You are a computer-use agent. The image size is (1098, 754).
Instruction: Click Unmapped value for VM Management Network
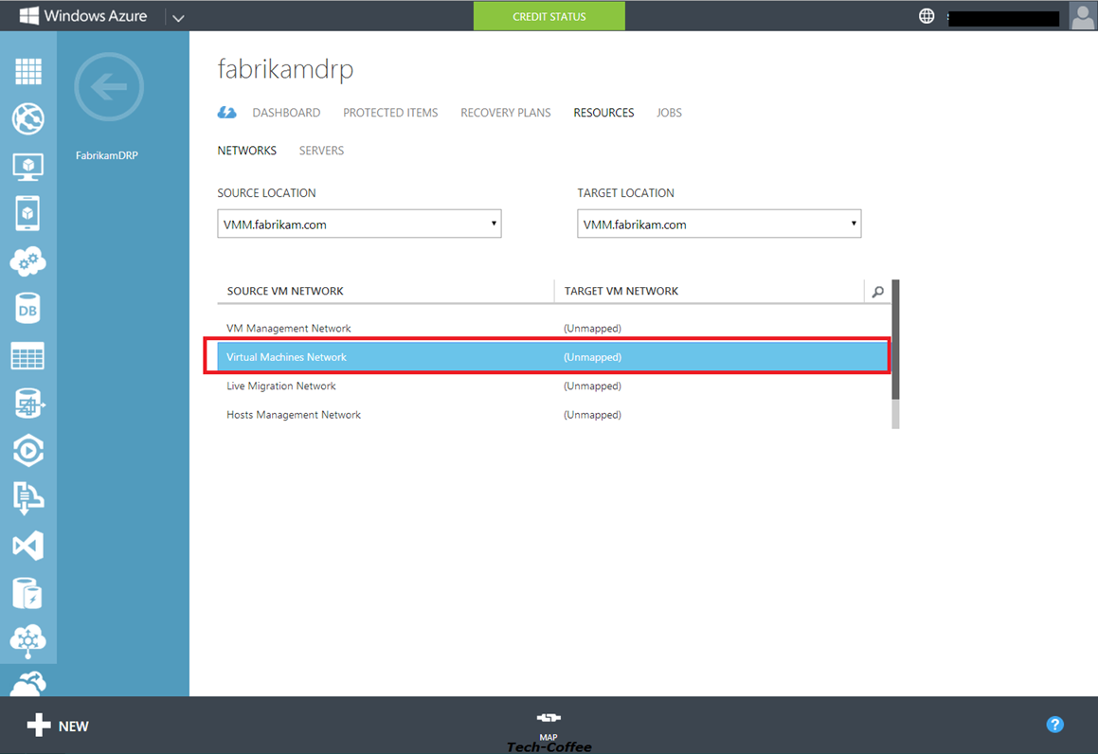[592, 329]
